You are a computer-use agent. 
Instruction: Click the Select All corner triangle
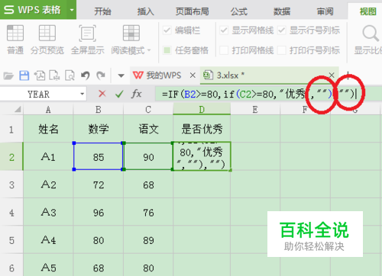(18, 109)
